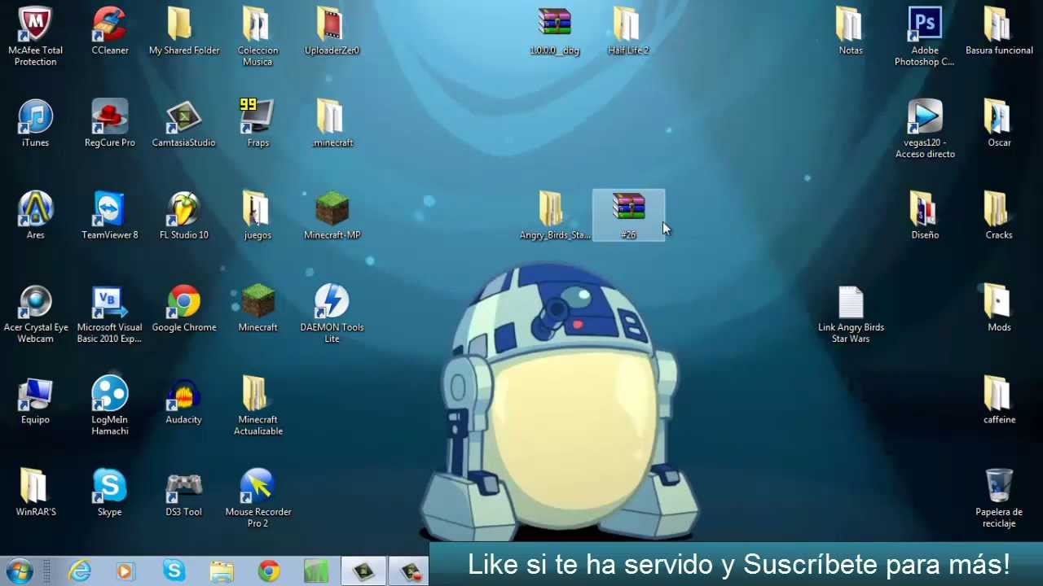Open Skype from the taskbar
The height and width of the screenshot is (586, 1043).
174,571
